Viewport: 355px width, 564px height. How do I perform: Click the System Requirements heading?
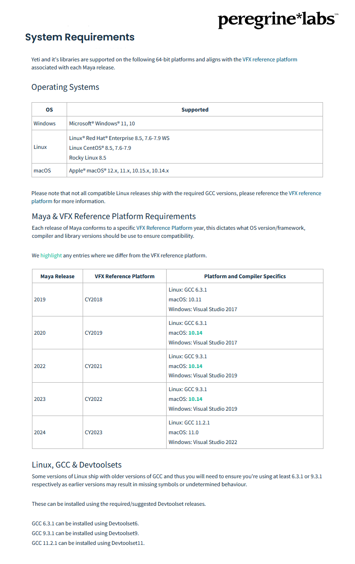coord(80,37)
